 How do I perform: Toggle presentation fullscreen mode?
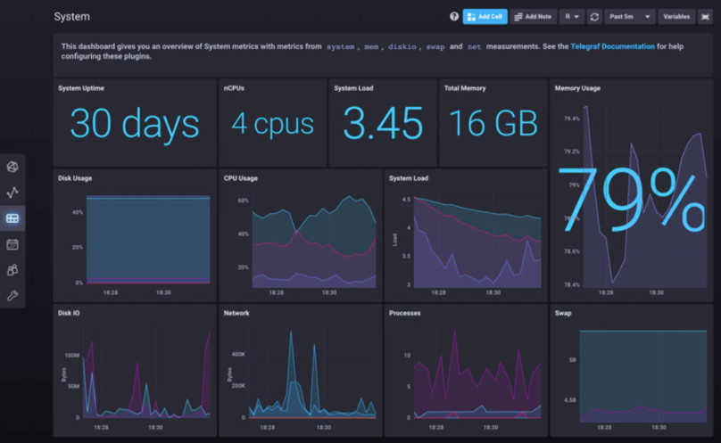pyautogui.click(x=704, y=16)
